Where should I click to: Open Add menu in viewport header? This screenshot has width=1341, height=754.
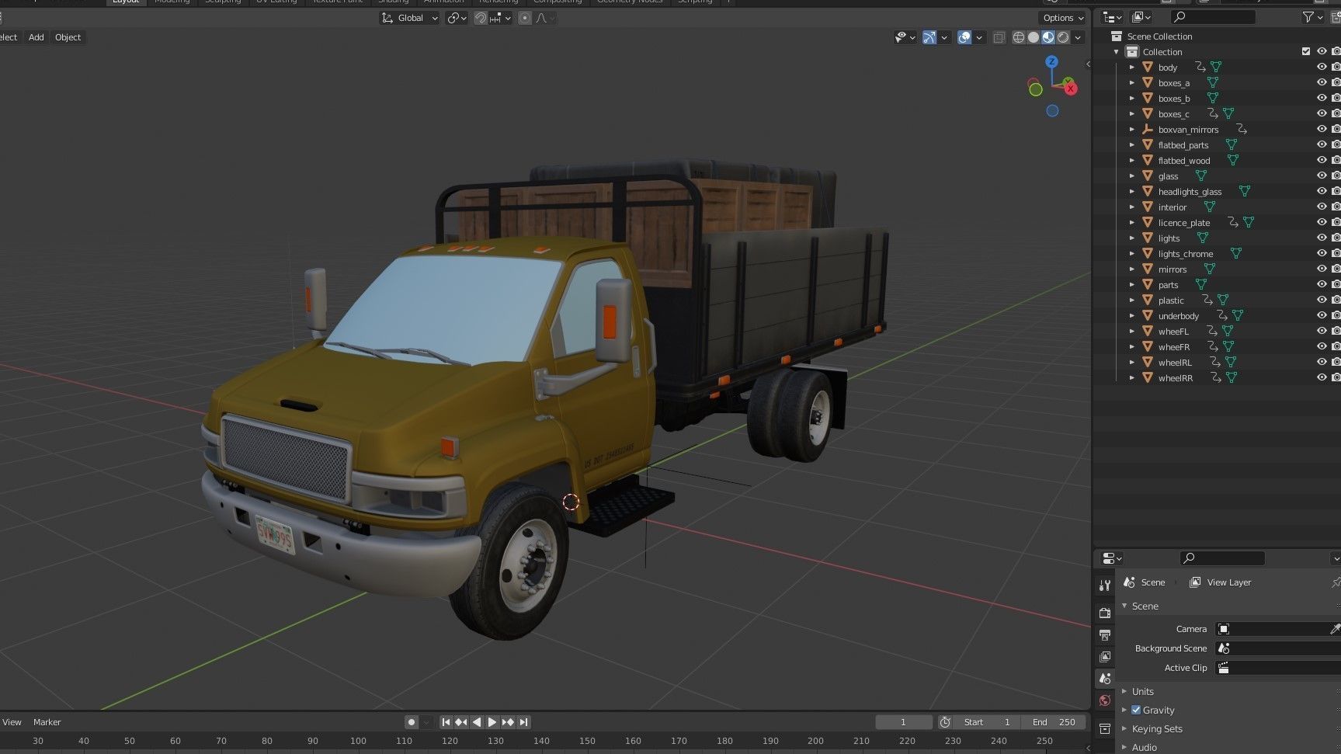36,37
